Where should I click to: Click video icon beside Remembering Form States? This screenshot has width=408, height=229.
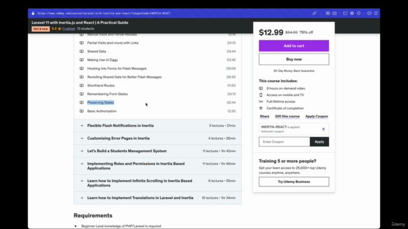(82, 94)
